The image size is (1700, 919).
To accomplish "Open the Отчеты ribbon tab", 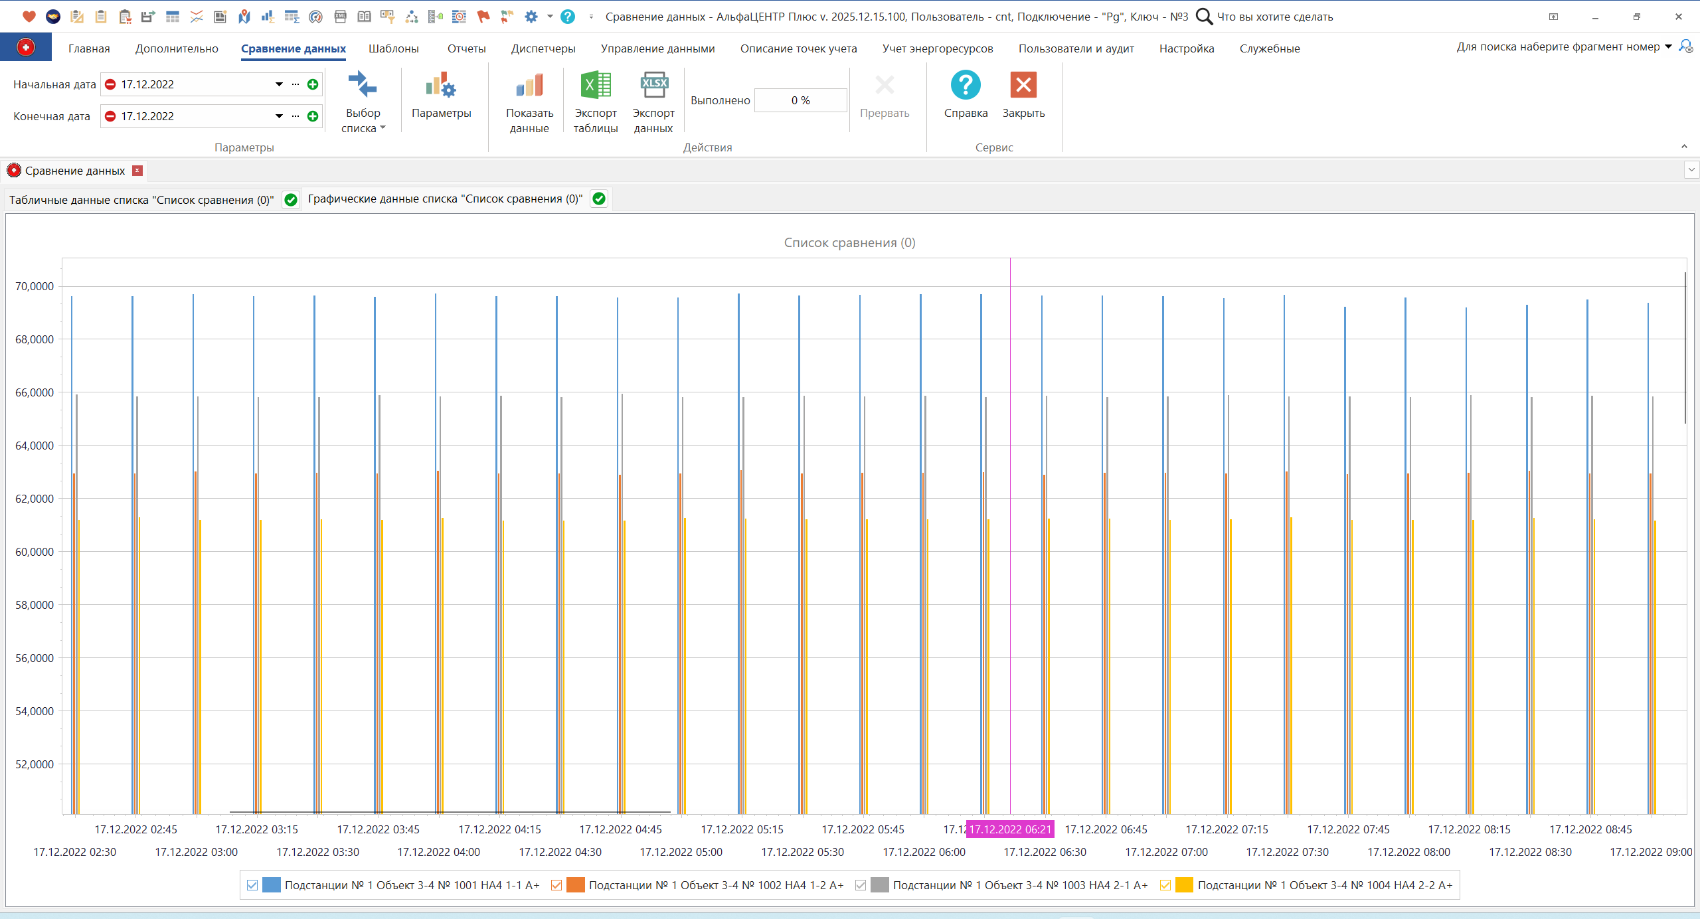I will [466, 48].
